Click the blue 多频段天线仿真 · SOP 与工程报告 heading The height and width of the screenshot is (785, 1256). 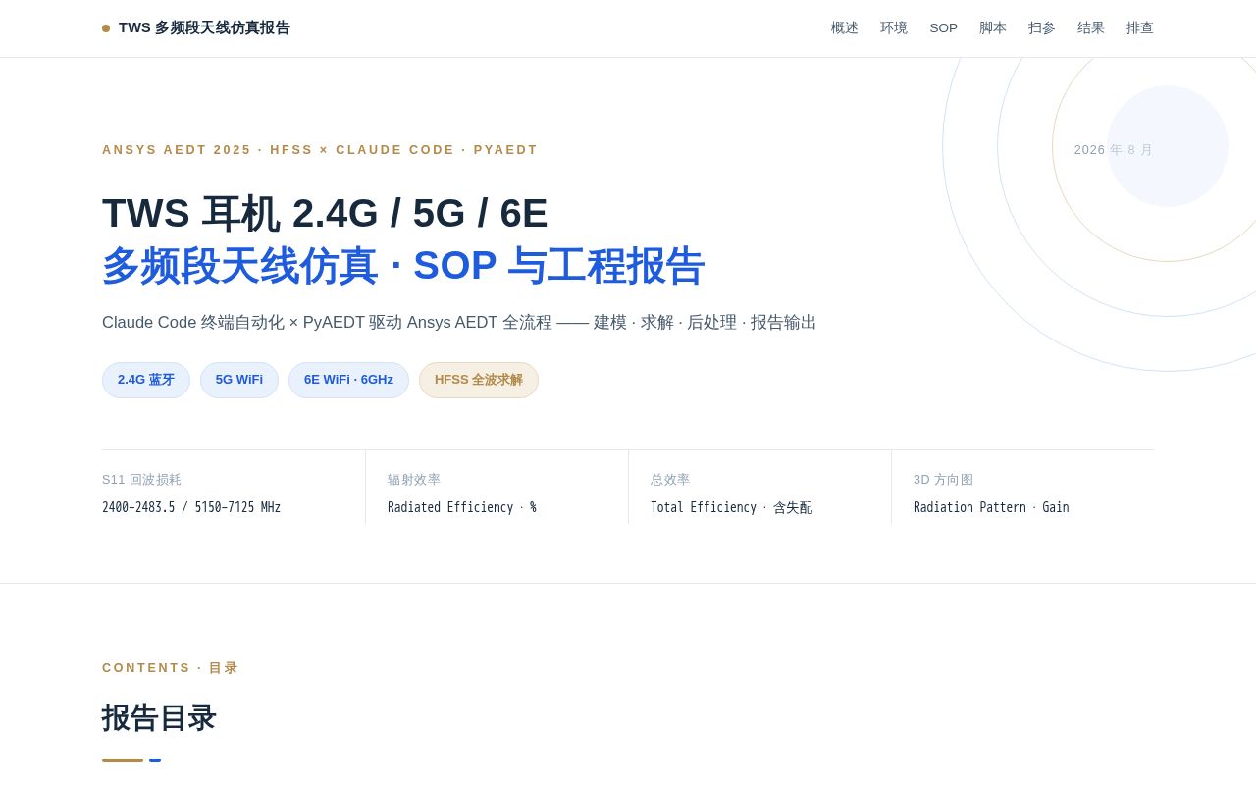[403, 266]
